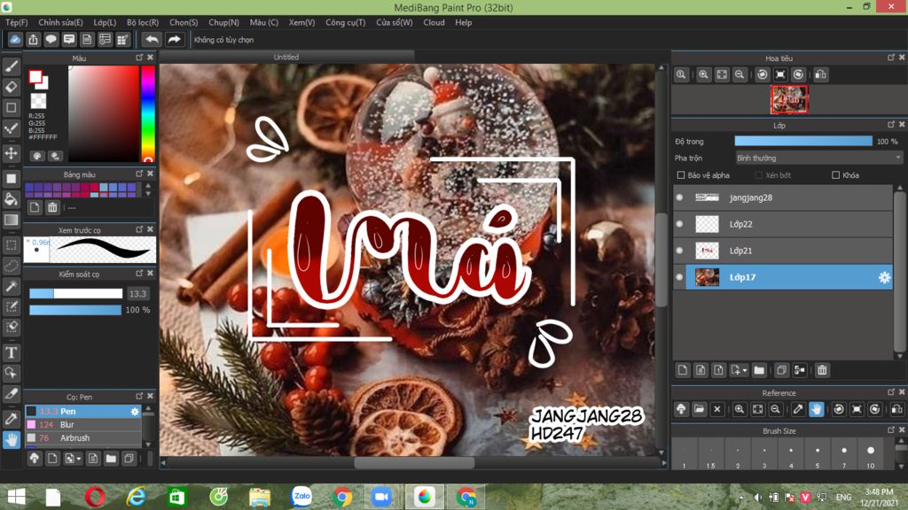This screenshot has height=510, width=908.
Task: Pick brush size 10 preset
Action: pyautogui.click(x=871, y=455)
